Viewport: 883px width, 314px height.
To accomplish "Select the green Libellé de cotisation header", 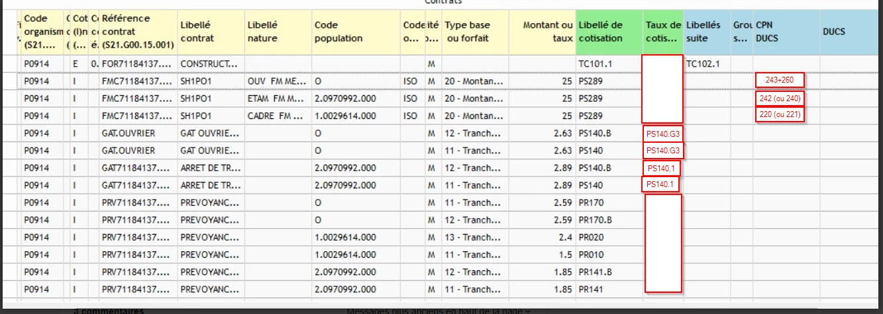I will (x=609, y=32).
